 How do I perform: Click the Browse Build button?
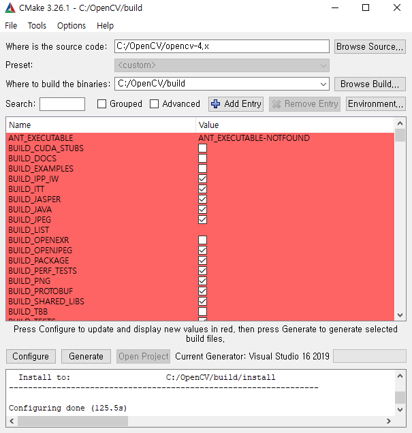[x=370, y=84]
